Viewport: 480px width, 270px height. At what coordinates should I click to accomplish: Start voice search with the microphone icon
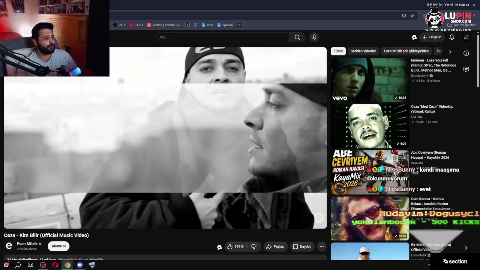coord(314,37)
